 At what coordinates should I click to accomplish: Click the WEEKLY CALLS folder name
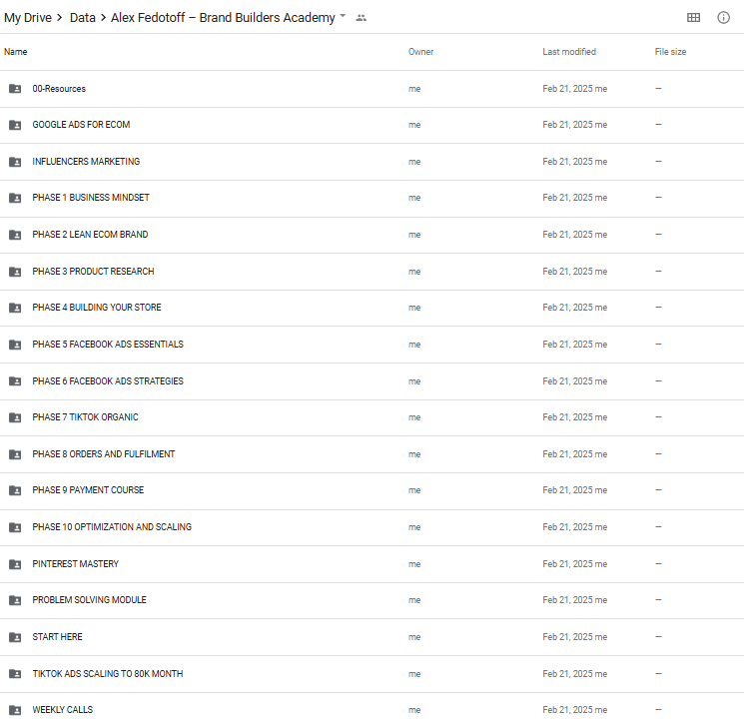point(63,710)
